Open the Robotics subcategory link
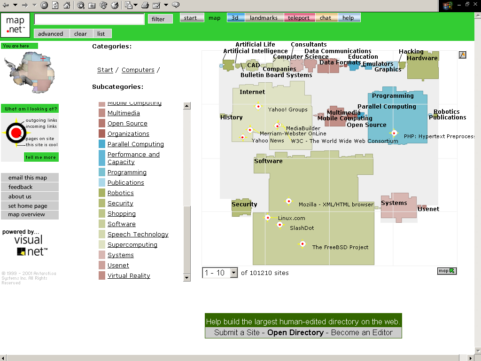Screen dimensions: 481x361 click(x=121, y=193)
